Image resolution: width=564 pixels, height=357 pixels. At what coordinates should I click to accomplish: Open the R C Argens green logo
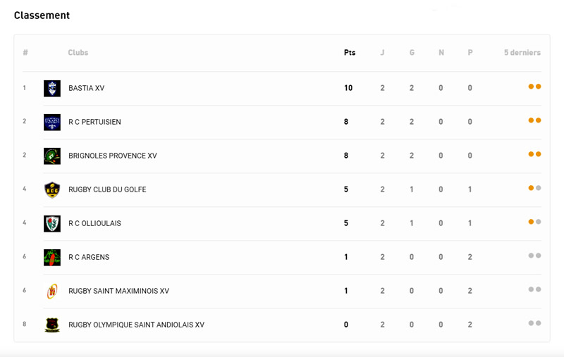(52, 258)
